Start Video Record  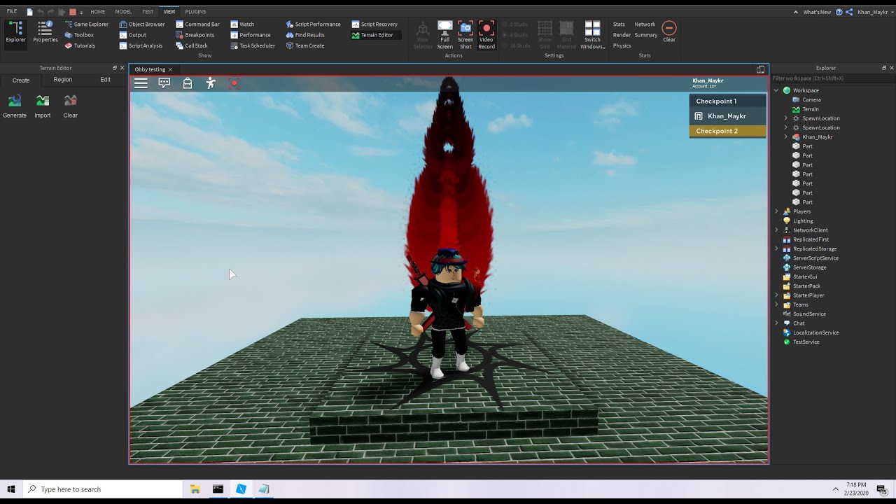pos(486,34)
